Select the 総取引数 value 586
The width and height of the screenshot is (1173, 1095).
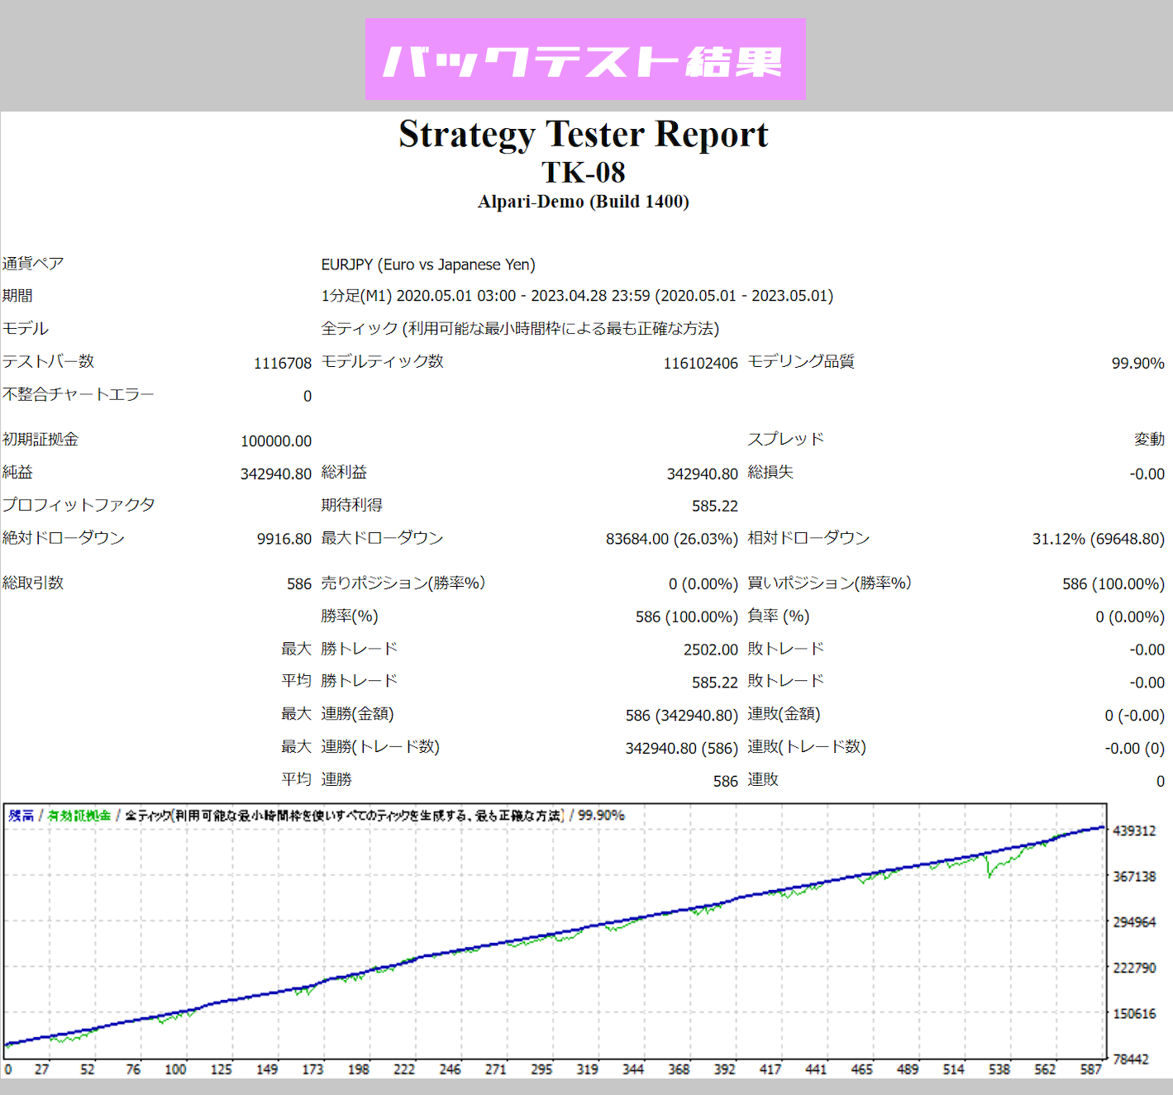coord(299,584)
